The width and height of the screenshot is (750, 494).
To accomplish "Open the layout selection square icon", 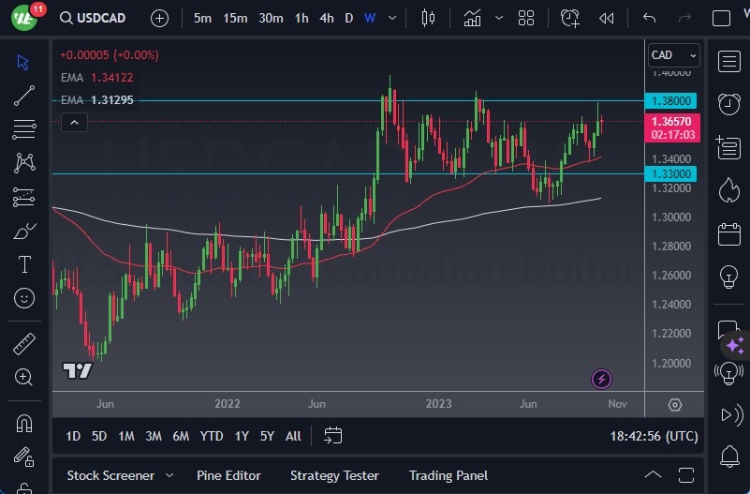I will (721, 19).
